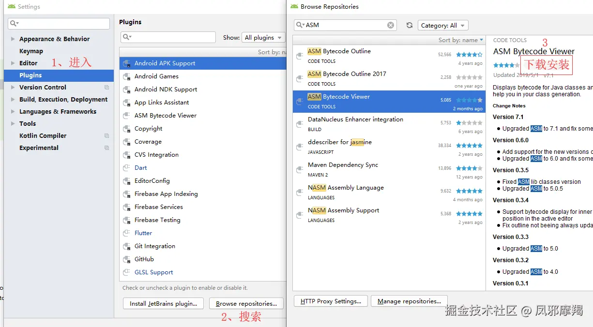This screenshot has height=327, width=593.
Task: Open the Kotlin Compiler settings page
Action: point(43,136)
